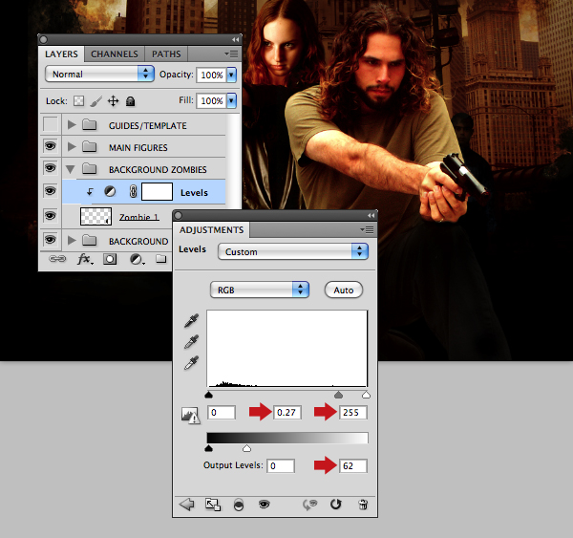Clip adjustment to layer icon in Adjustments
Screen dimensions: 573x538
(238, 506)
